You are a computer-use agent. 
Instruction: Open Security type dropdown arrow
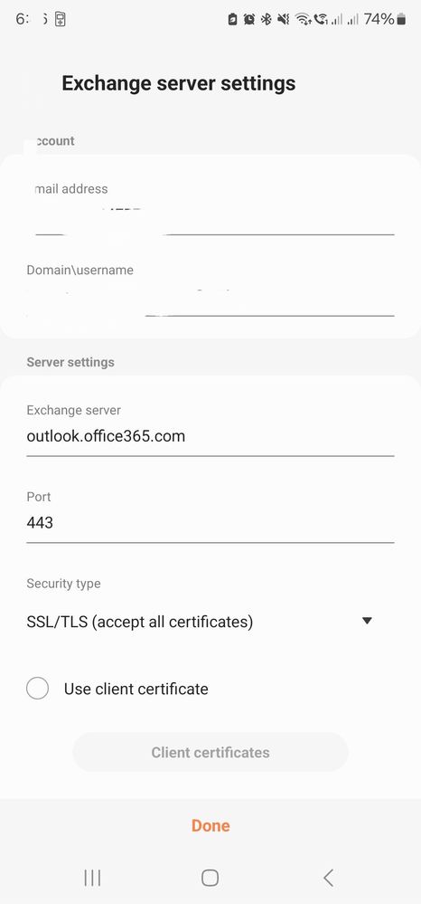(367, 621)
